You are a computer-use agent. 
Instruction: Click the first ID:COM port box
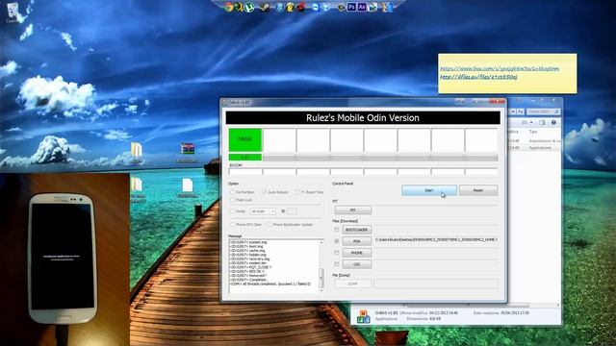pyautogui.click(x=245, y=171)
